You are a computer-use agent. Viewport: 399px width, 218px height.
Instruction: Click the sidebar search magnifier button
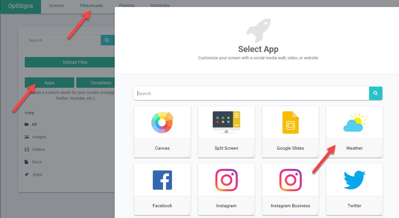[107, 40]
